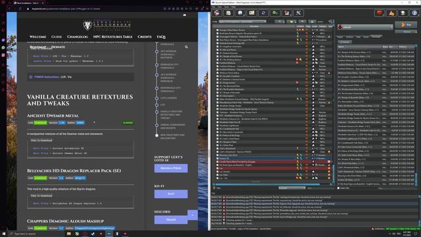This screenshot has width=421, height=237.
Task: Click the website search magnifier icon
Action: [186, 47]
